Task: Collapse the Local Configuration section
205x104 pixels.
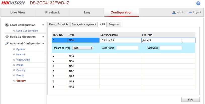Action: pos(43,25)
